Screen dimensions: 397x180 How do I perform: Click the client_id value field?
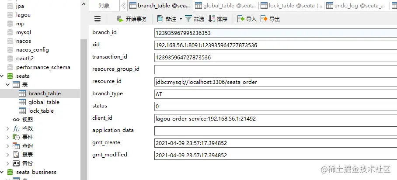pos(275,118)
